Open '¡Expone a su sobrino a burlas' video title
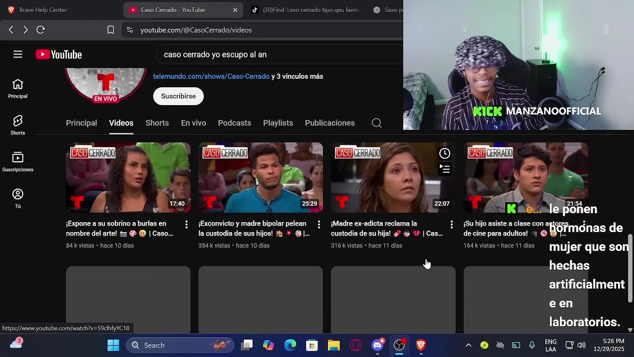Image resolution: width=634 pixels, height=357 pixels. 119,229
